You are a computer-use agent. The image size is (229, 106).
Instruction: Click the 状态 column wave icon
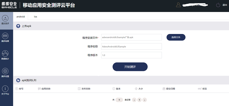point(200,89)
